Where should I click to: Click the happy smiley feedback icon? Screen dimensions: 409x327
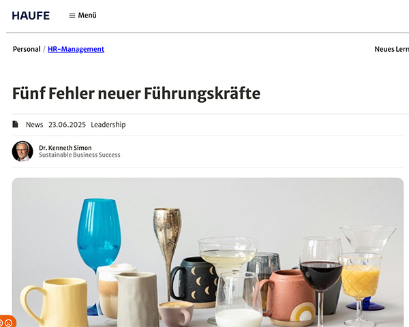(x=1, y=323)
